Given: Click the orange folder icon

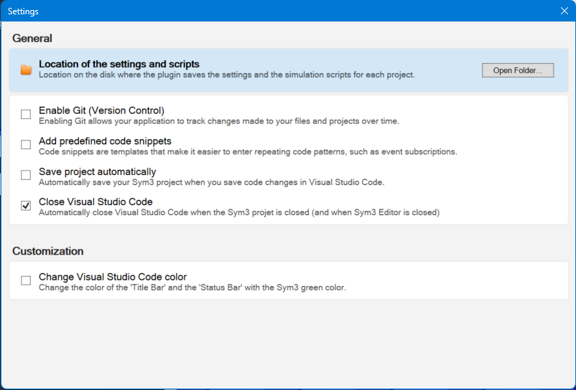Looking at the screenshot, I should point(27,70).
